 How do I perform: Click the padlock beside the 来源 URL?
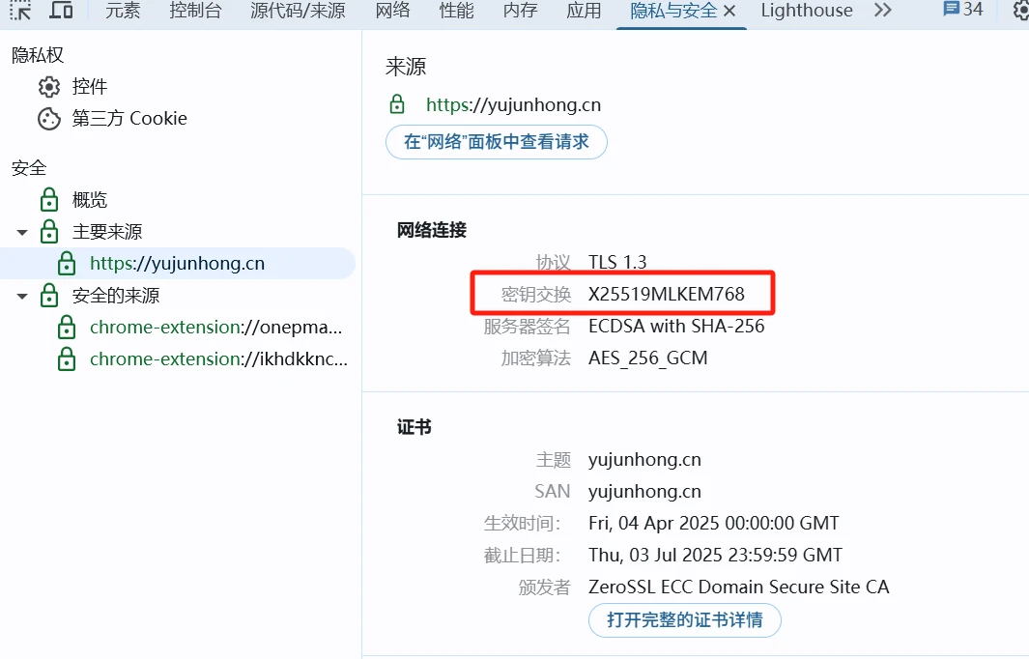397,104
